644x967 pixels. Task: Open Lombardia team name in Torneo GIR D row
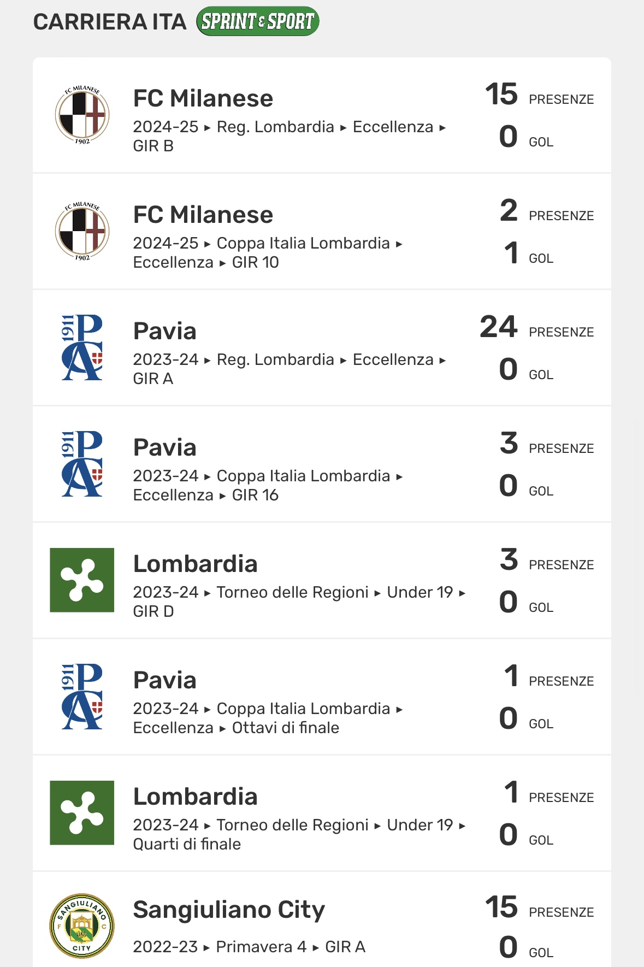(196, 564)
